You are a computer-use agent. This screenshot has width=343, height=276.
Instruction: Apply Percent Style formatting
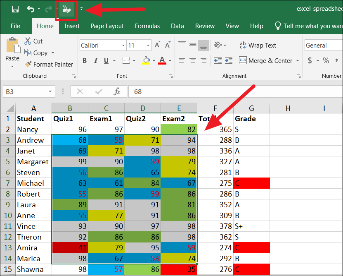(x=326, y=60)
